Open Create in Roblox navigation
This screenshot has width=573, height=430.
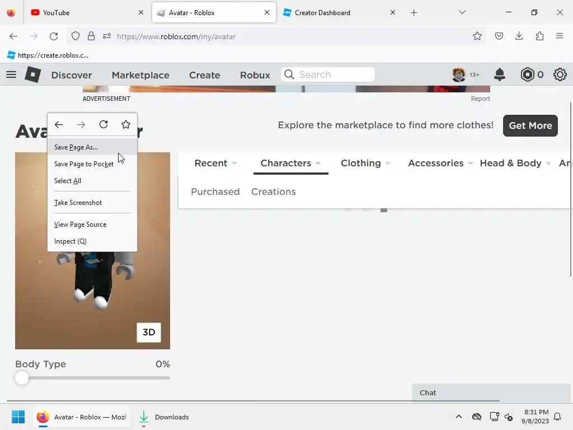pyautogui.click(x=205, y=75)
